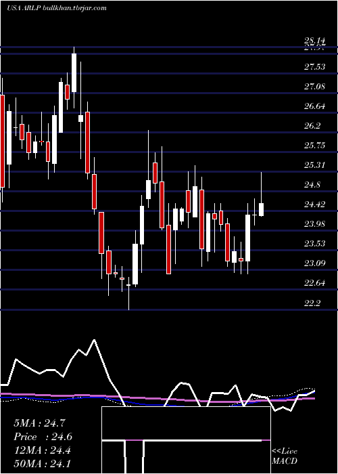This screenshot has height=474, width=338.
Task: Click the 22.2 price axis label
Action: click(312, 303)
